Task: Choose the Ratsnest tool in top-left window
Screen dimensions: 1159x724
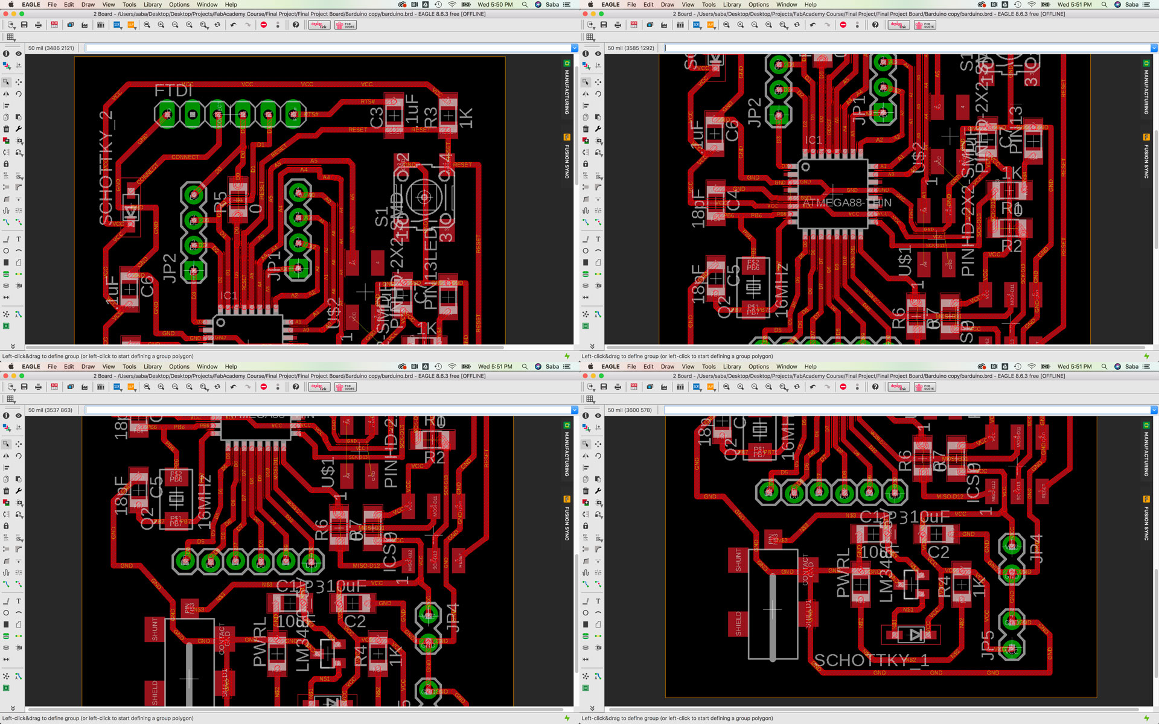Action: (x=6, y=314)
